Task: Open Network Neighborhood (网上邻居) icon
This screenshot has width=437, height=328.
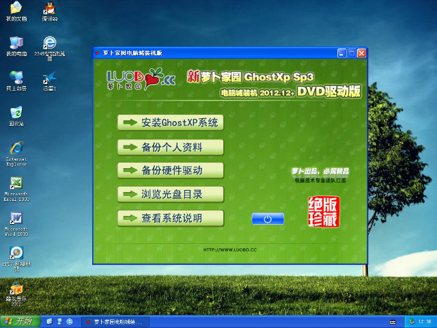Action: 16,78
